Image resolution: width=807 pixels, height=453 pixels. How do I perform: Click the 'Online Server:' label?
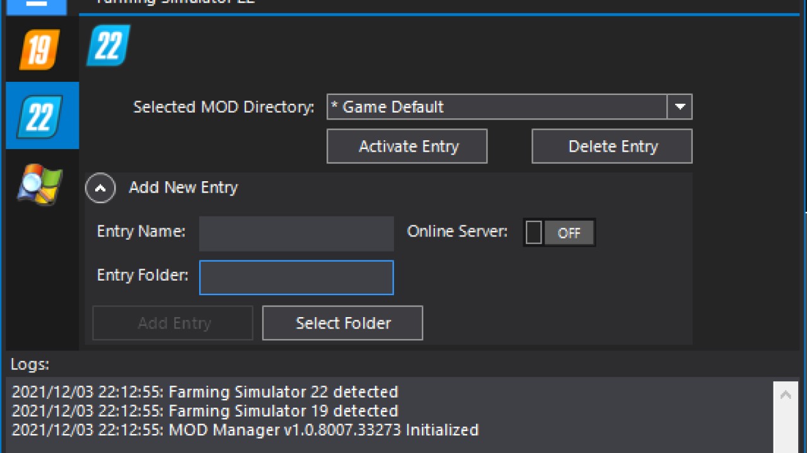(x=458, y=232)
